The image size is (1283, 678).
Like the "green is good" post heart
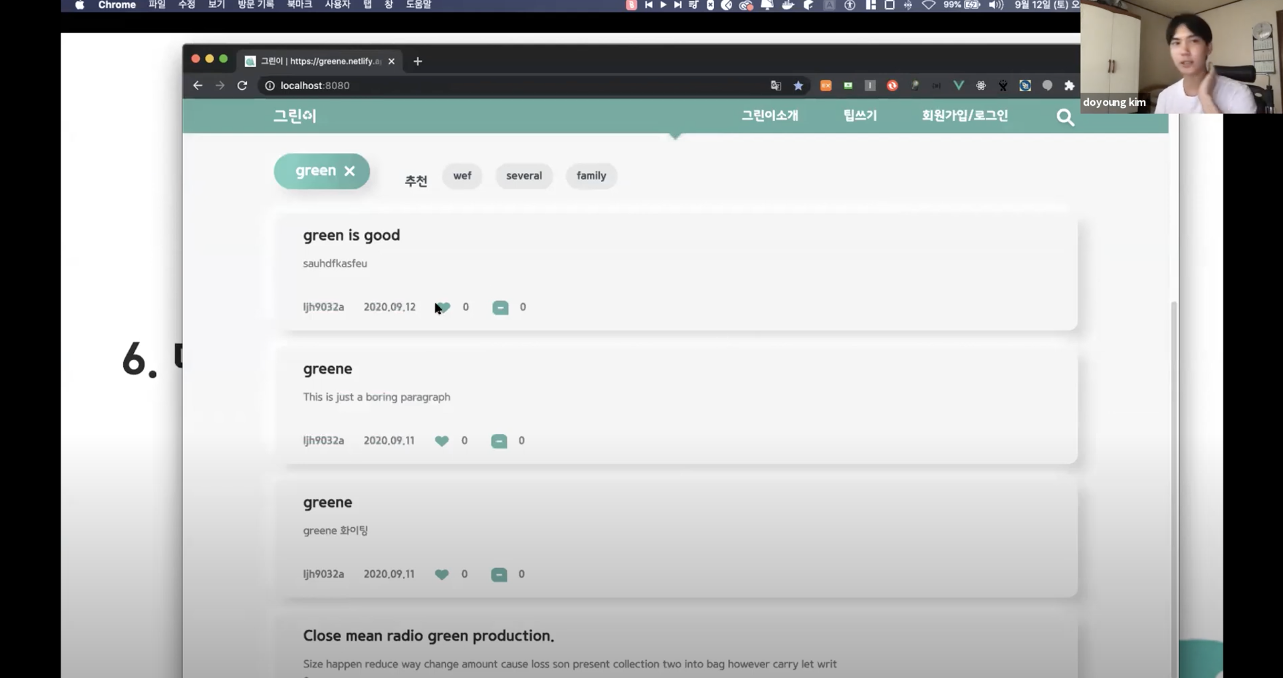443,307
